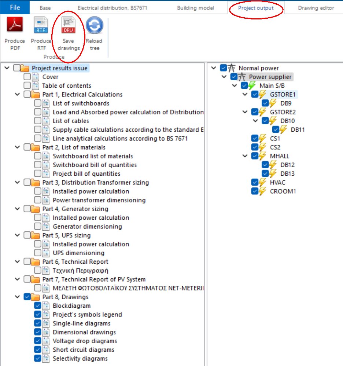Click the transmission tower icon beside Normal power
The height and width of the screenshot is (366, 343).
232,68
